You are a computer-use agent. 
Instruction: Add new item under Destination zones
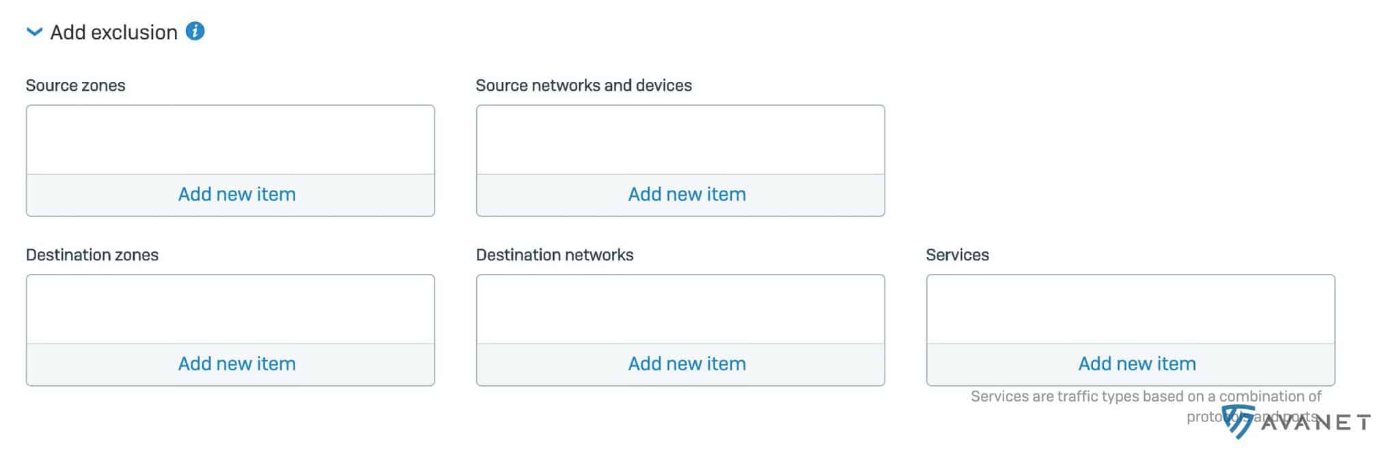(x=236, y=364)
